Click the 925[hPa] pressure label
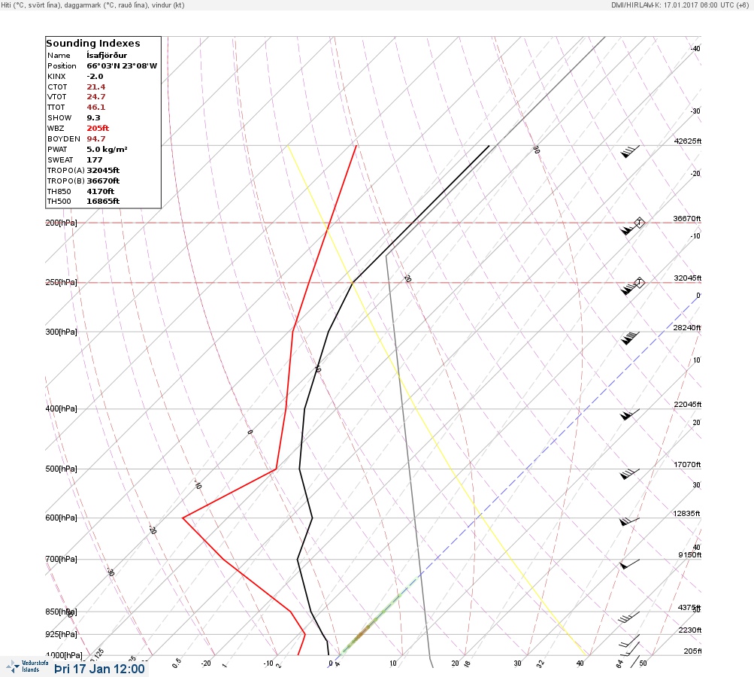The image size is (754, 677). point(61,634)
